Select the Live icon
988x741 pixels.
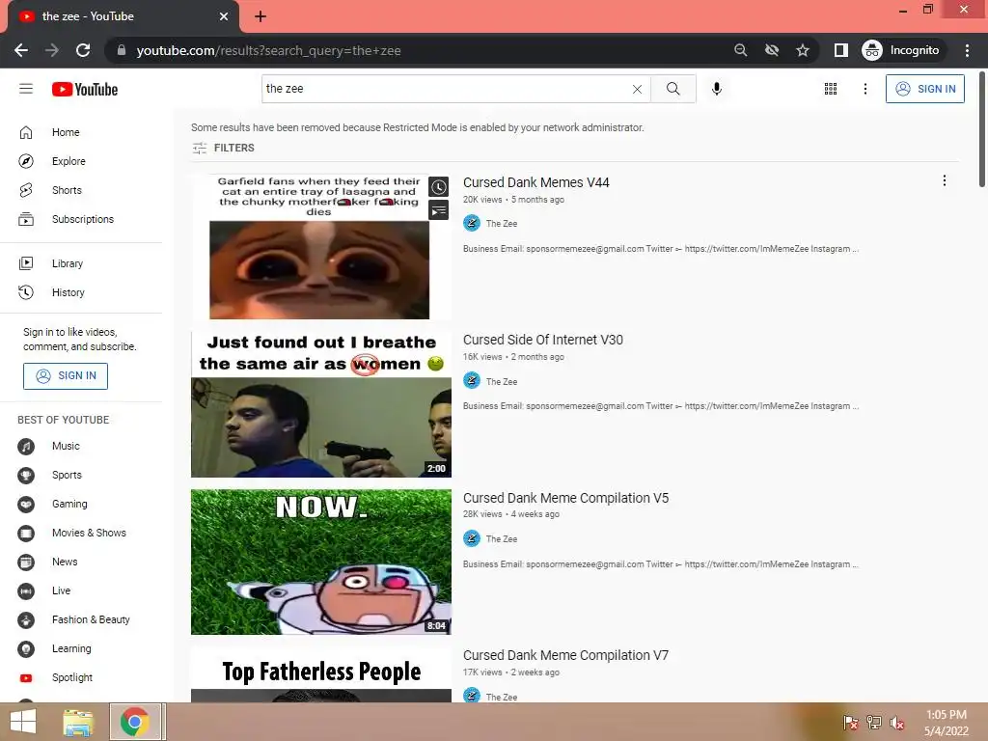[26, 591]
